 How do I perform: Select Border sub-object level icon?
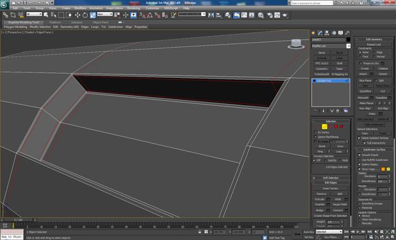coord(330,126)
